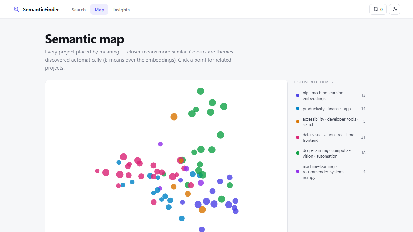The height and width of the screenshot is (232, 413).
Task: Click the count 21 of data-visualization theme
Action: 363,137
